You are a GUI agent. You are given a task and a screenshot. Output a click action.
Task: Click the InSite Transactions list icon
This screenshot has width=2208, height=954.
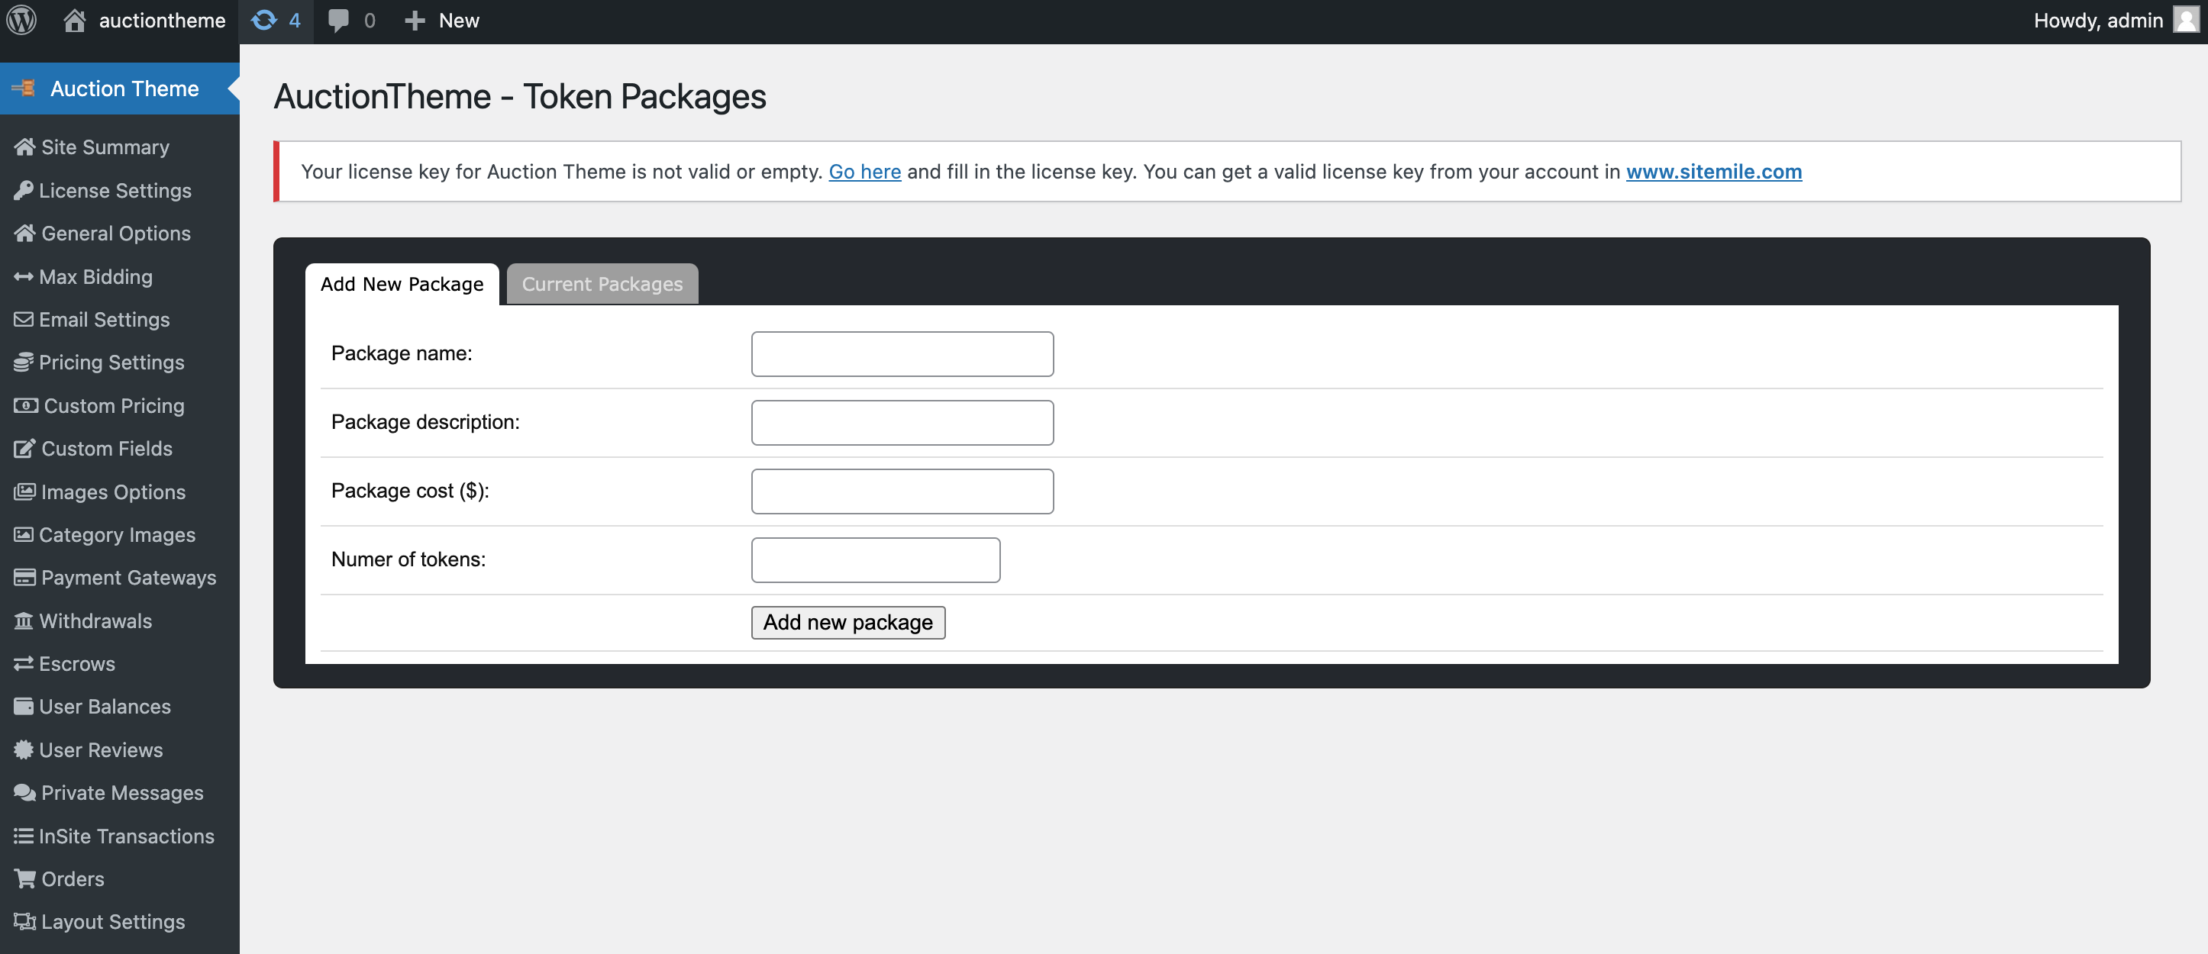point(23,836)
